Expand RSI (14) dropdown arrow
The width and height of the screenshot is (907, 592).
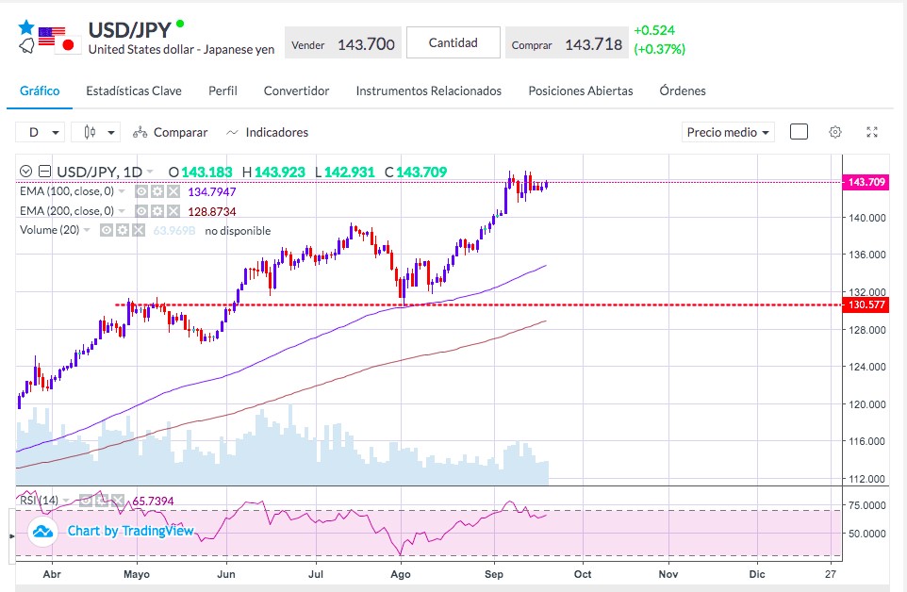(x=66, y=500)
